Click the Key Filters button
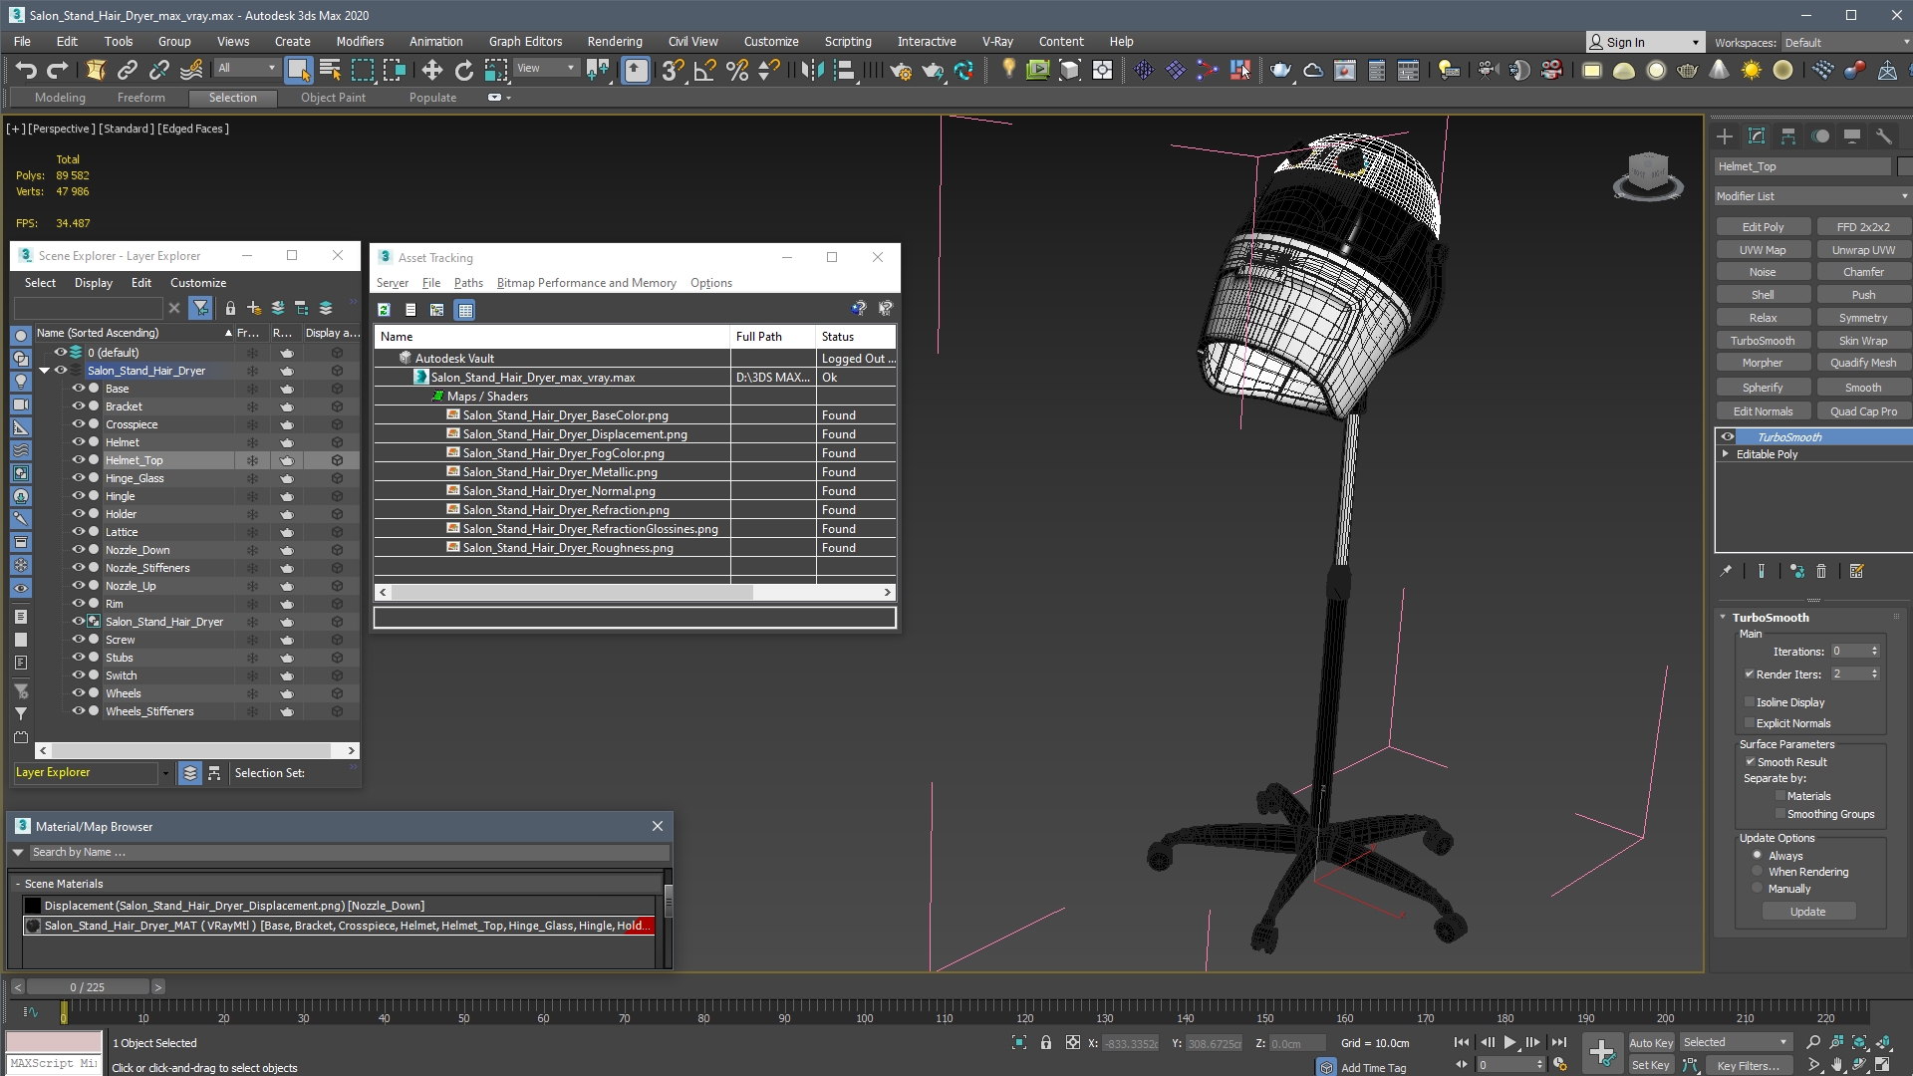The width and height of the screenshot is (1913, 1076). click(x=1749, y=1066)
